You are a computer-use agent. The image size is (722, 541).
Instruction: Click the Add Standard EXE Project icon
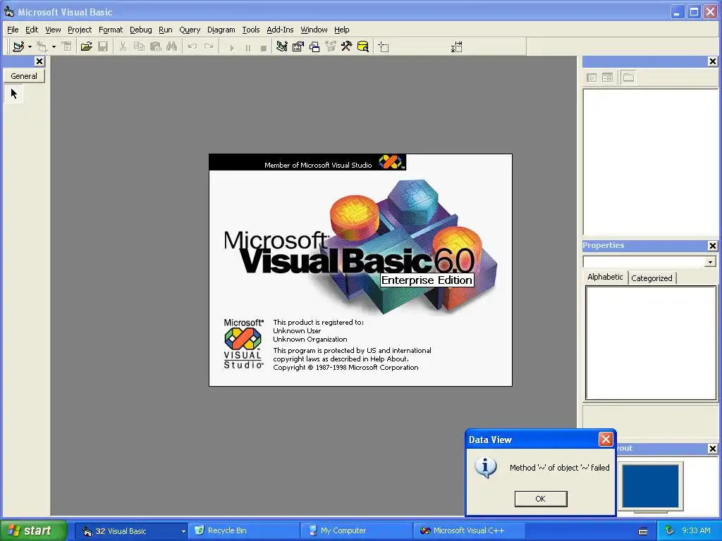coord(18,46)
